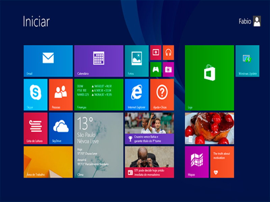This screenshot has height=202, width=270.
Task: Open the Mapas tile
Action: coord(197,162)
